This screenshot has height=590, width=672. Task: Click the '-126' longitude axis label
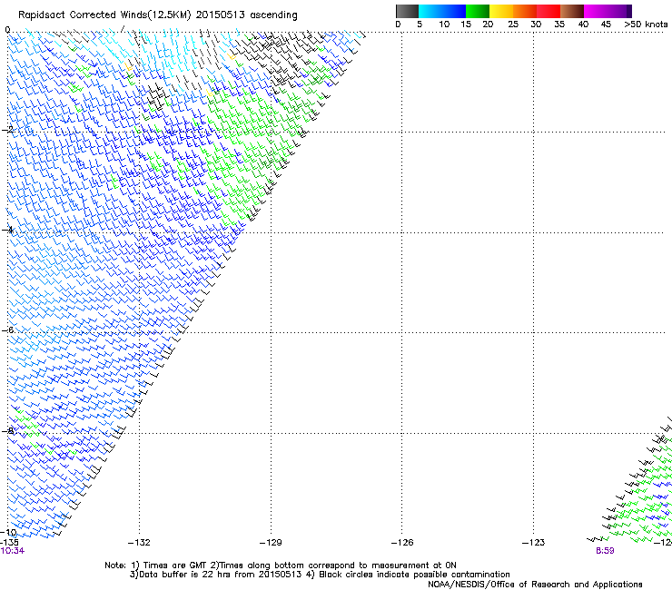[x=402, y=543]
